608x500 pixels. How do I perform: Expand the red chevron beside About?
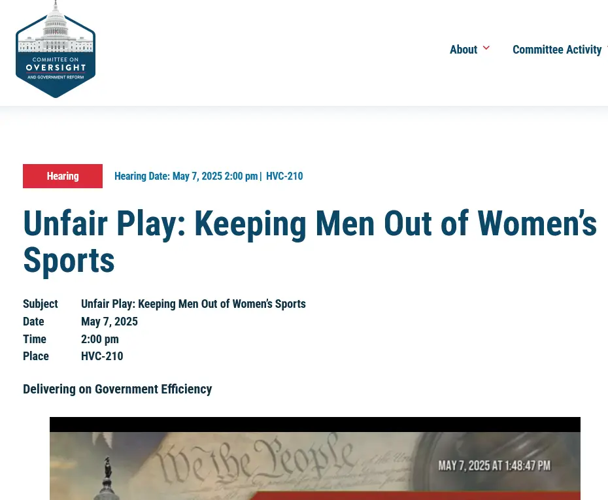486,48
